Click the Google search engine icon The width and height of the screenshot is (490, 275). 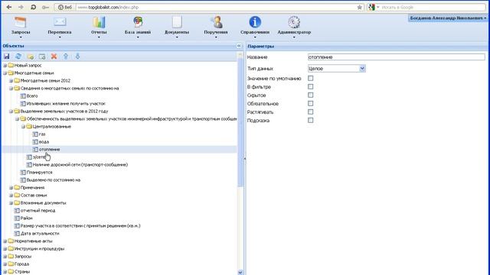[371, 7]
